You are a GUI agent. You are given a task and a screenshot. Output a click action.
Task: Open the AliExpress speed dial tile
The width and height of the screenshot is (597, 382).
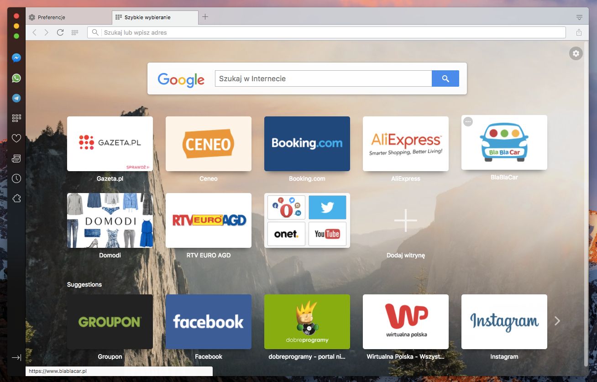pyautogui.click(x=406, y=144)
